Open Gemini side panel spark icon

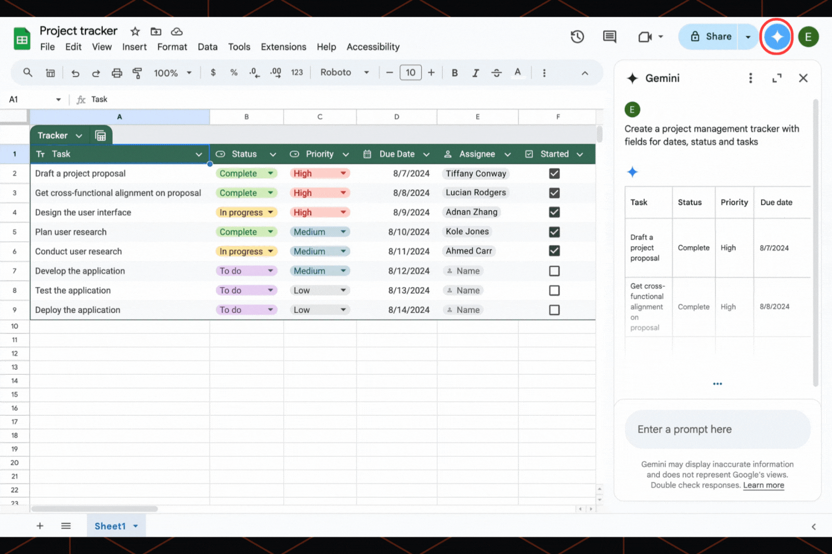point(776,36)
